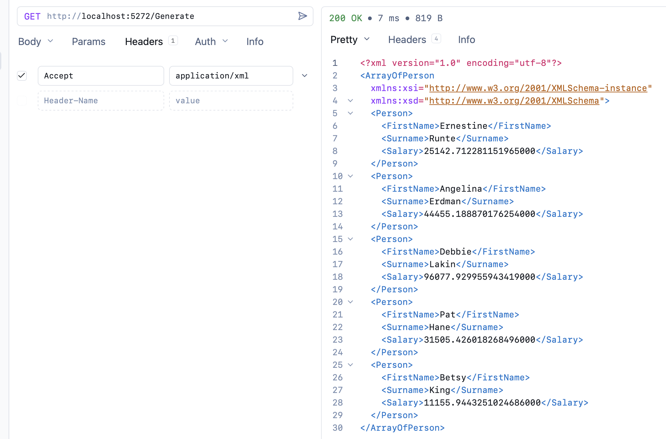This screenshot has height=439, width=666.
Task: Open the XMLSchema xsd namespace link
Action: pyautogui.click(x=514, y=101)
